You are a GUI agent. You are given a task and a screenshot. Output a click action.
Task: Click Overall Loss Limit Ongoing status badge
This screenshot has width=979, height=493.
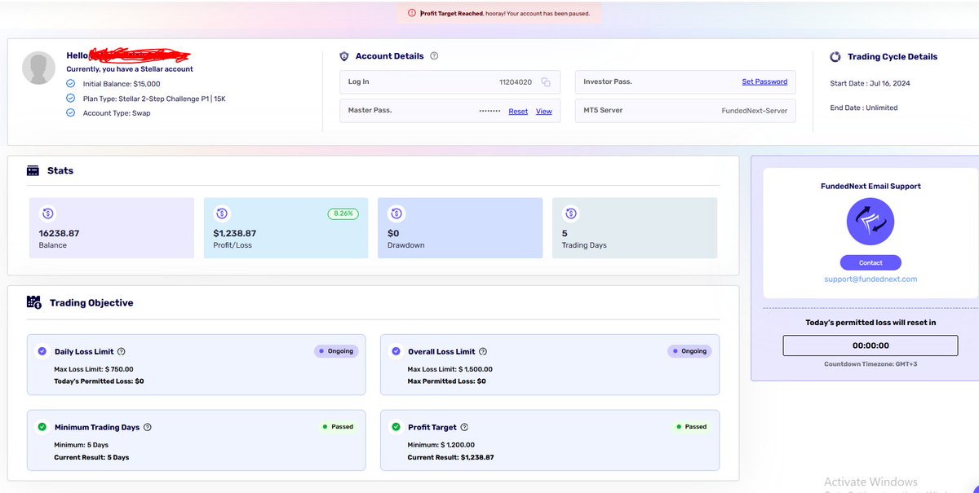click(689, 351)
